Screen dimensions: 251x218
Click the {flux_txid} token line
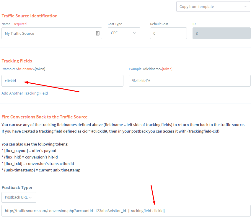[x=38, y=163]
